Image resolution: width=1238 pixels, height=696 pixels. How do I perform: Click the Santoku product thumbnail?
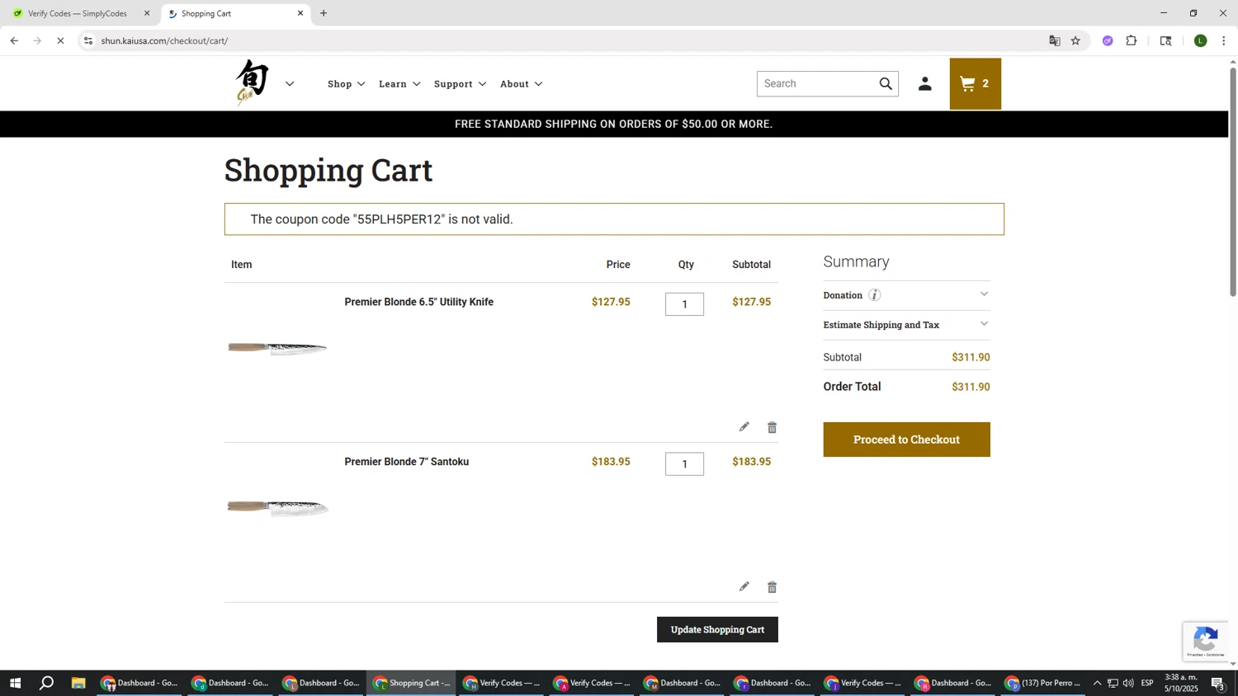277,508
